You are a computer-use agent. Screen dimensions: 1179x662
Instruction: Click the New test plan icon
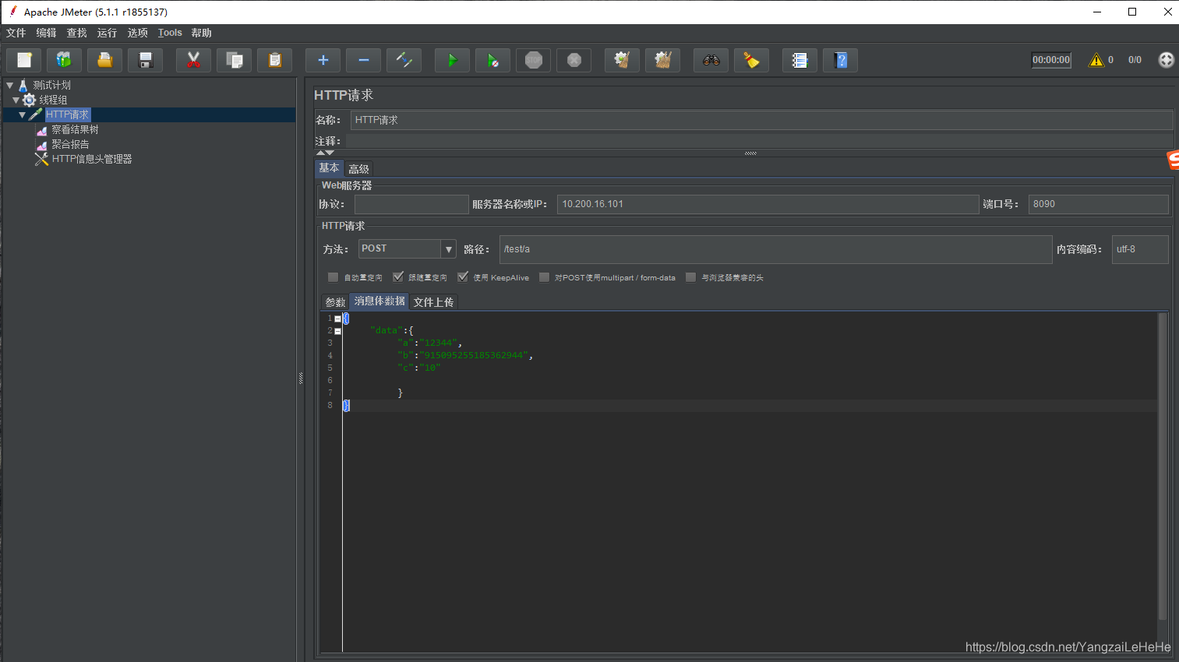[x=24, y=60]
